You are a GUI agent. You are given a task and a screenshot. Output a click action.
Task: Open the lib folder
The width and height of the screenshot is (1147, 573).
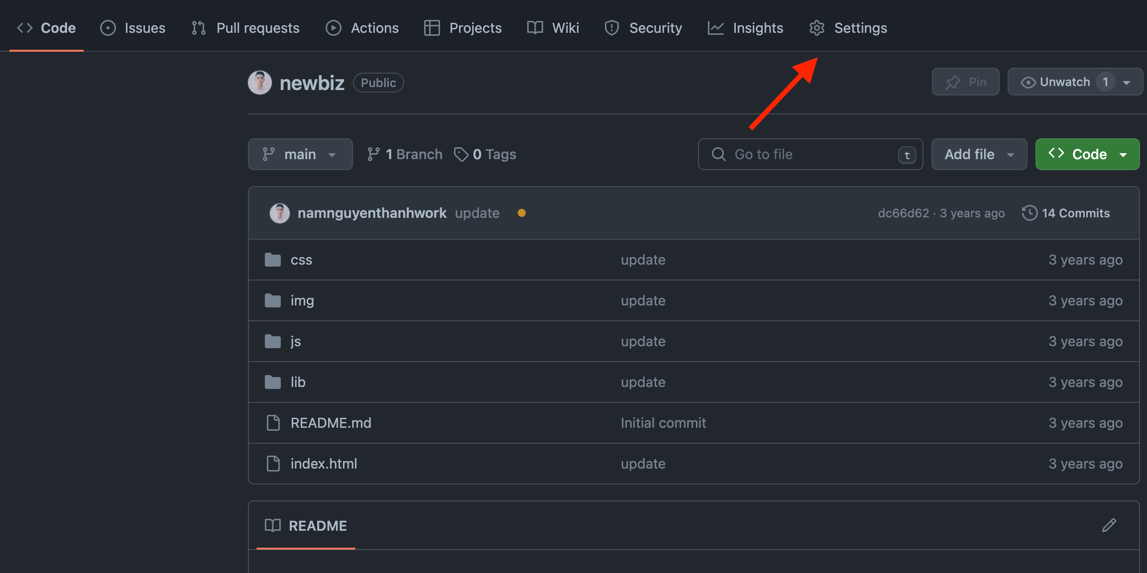(x=298, y=382)
